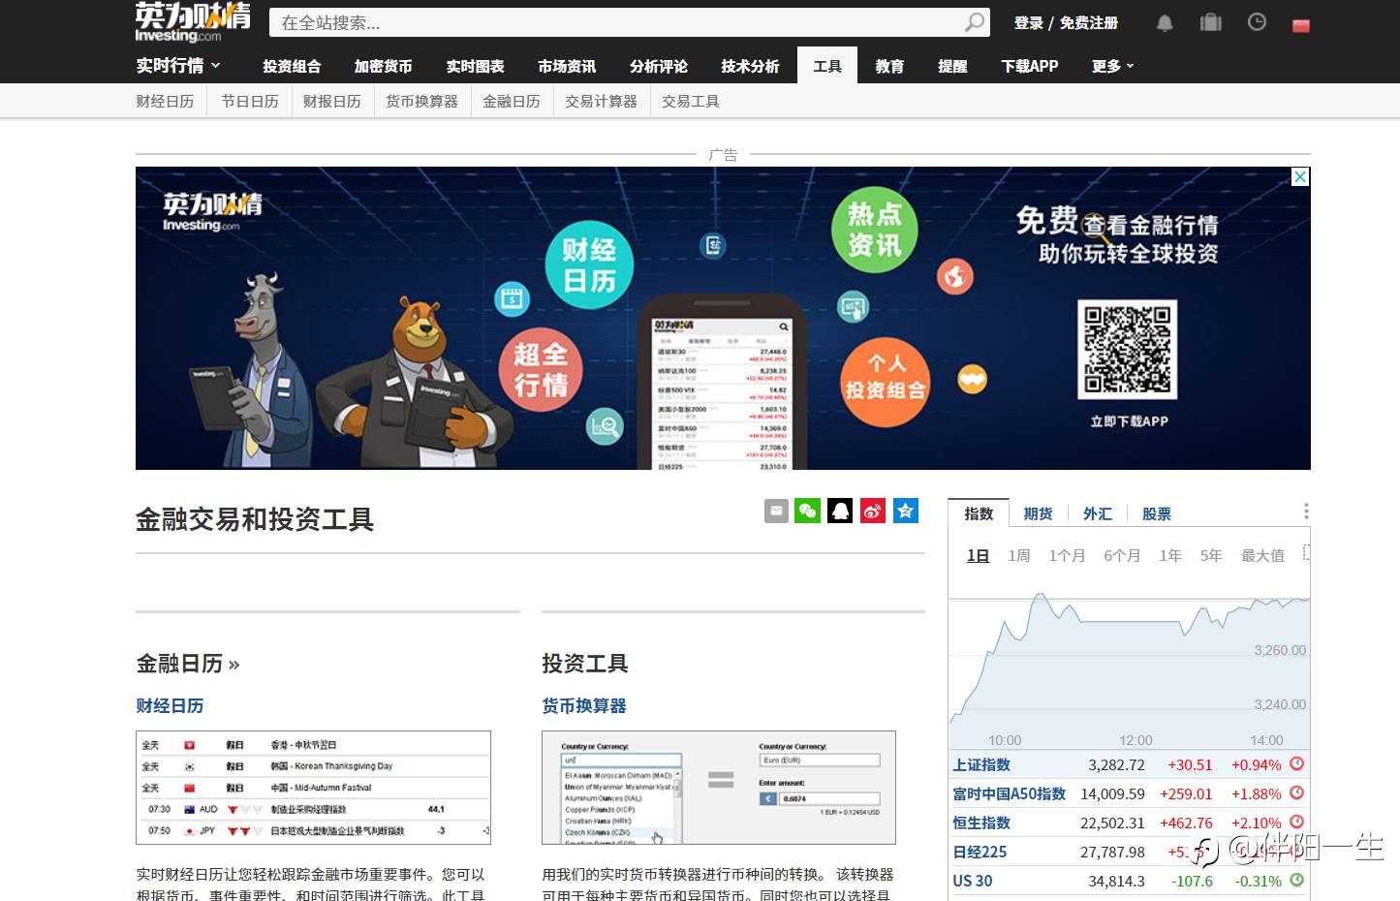1400x901 pixels.
Task: Expand the 更多 menu
Action: (1112, 66)
